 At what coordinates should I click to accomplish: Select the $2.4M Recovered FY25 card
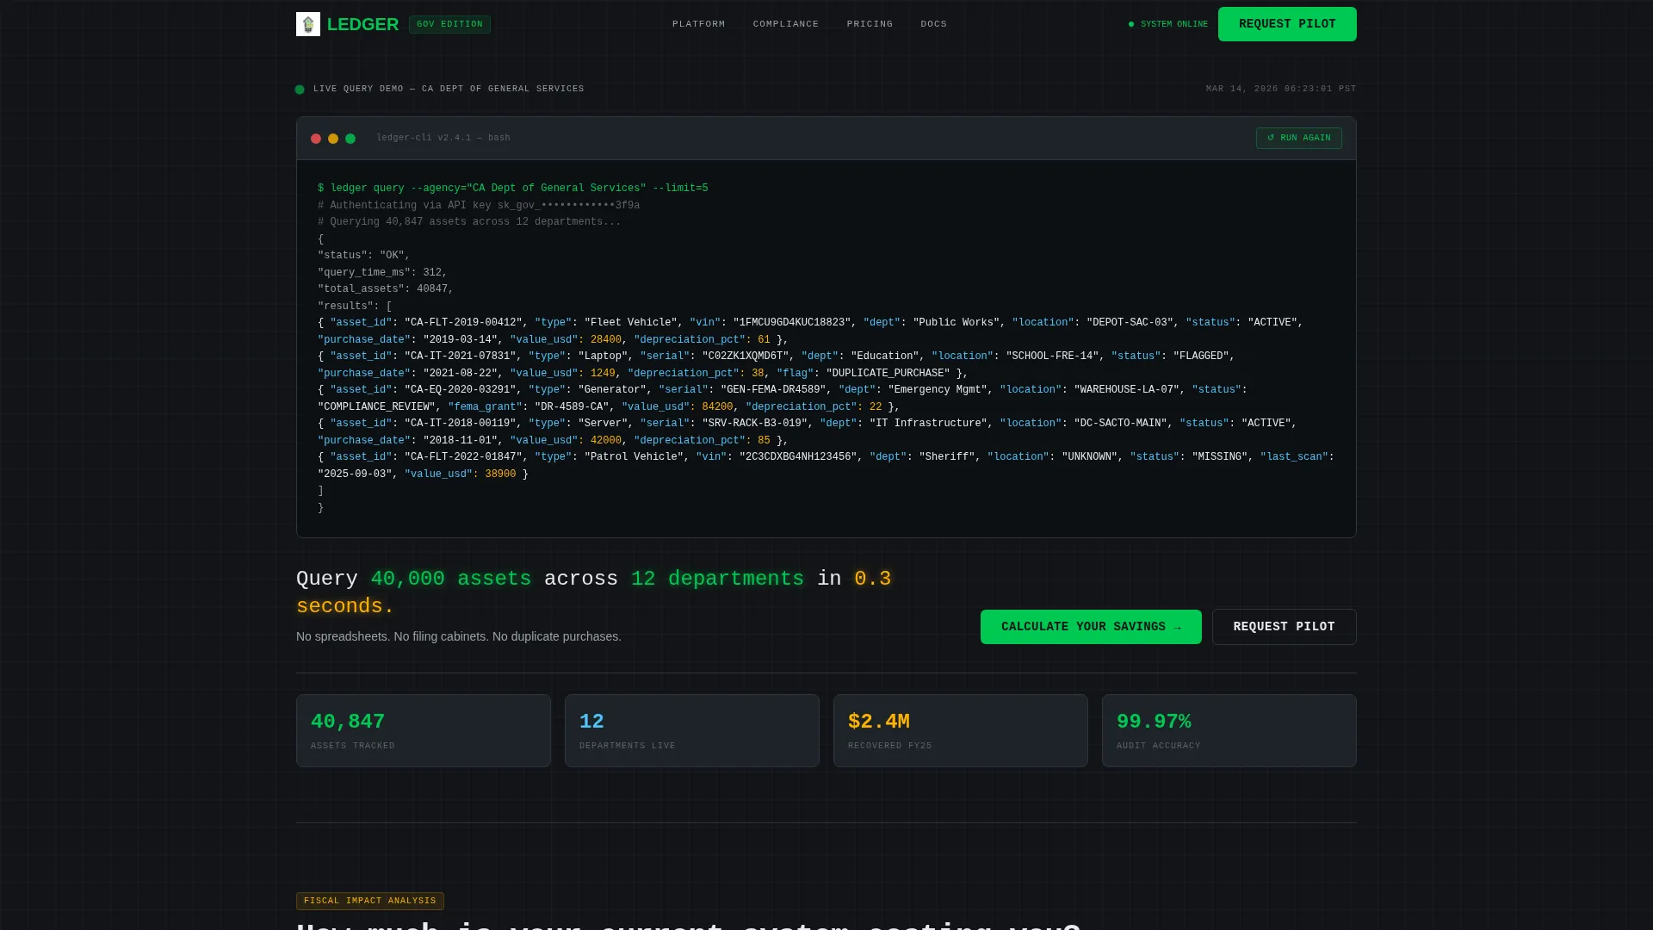961,730
